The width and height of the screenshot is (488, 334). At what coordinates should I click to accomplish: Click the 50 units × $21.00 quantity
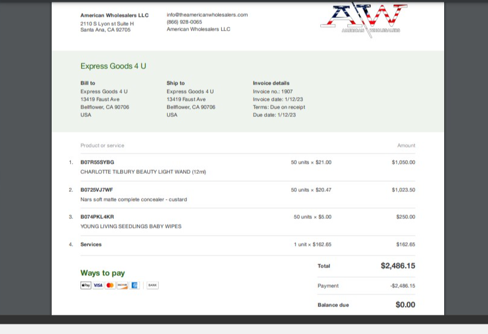[311, 163]
